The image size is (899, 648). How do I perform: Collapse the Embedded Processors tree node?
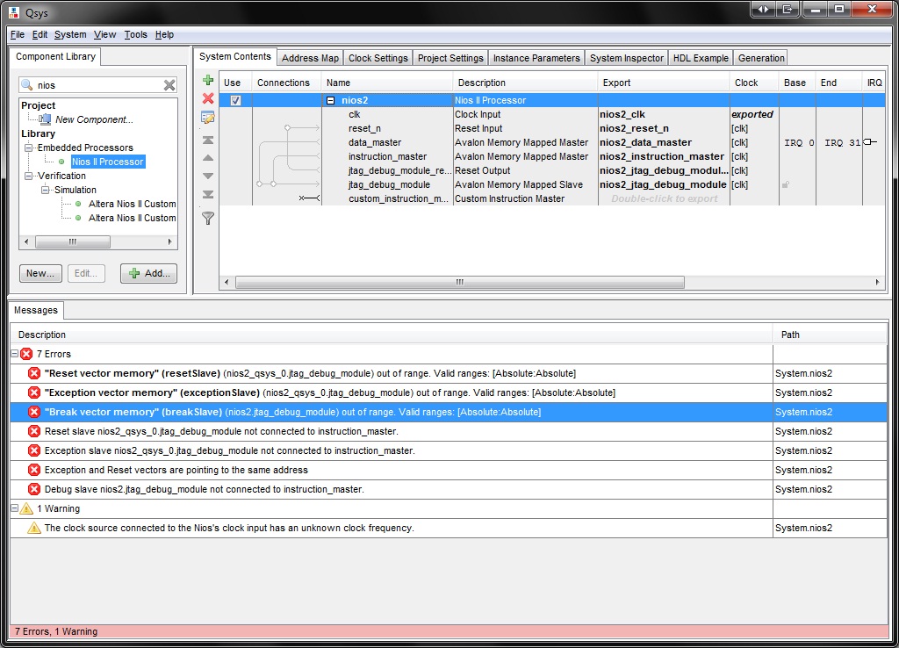(x=28, y=148)
